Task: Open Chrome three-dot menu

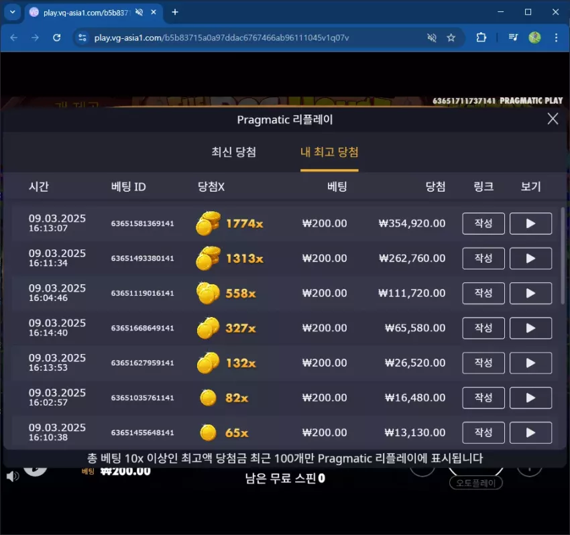Action: pos(556,38)
